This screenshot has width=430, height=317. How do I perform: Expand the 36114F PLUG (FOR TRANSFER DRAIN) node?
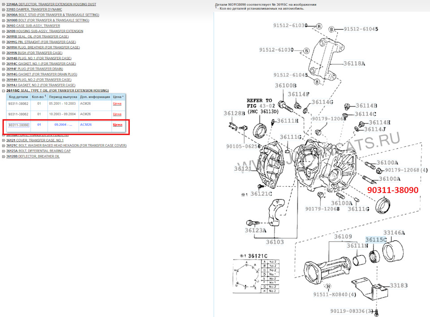point(3,69)
